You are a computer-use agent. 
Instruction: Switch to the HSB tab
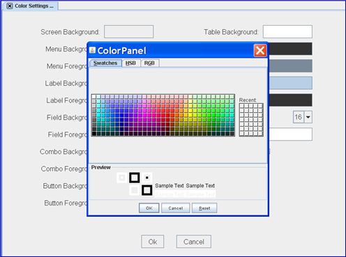tap(130, 63)
